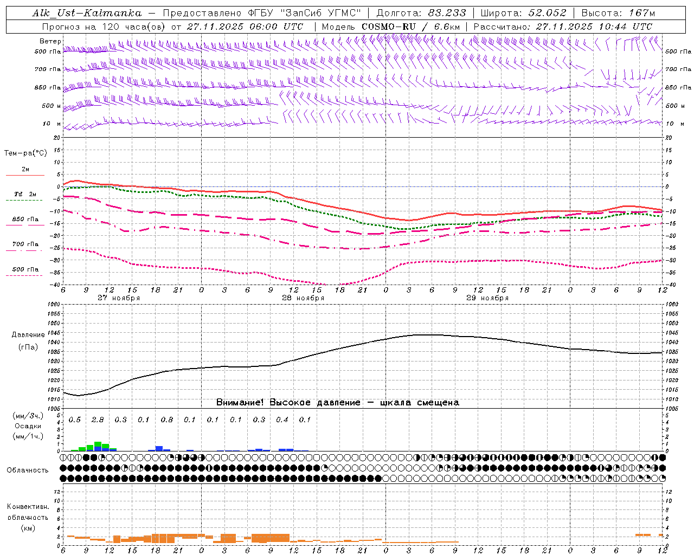
Task: Click the longitude value Долгота: 83.233
Action: pos(421,13)
